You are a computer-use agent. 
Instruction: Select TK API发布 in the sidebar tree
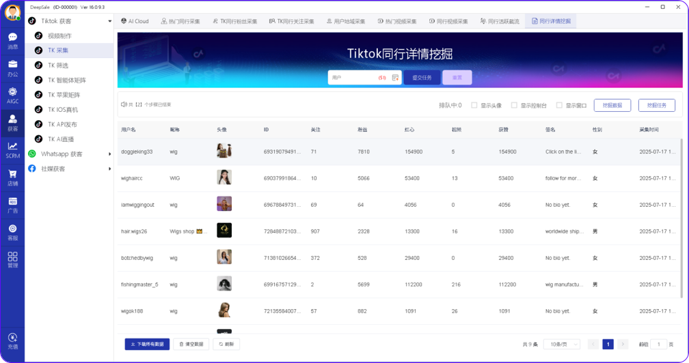click(62, 124)
